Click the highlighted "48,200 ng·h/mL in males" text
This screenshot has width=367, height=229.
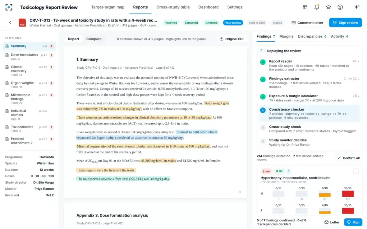[x=158, y=161]
